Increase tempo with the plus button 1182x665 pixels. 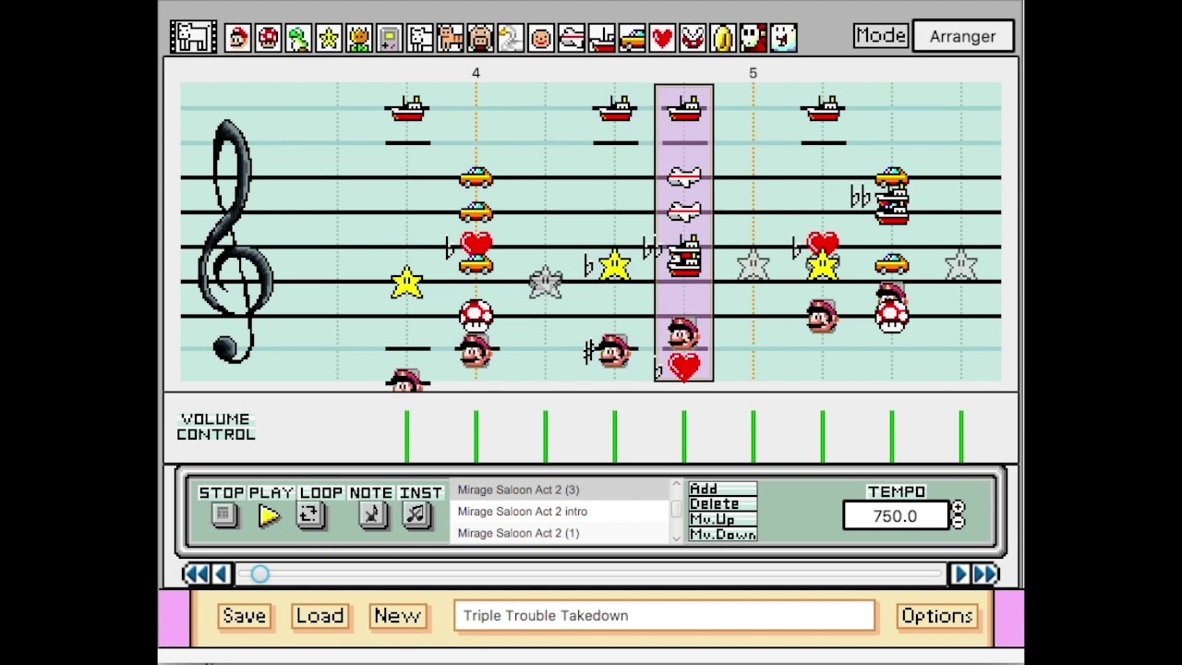(x=958, y=508)
